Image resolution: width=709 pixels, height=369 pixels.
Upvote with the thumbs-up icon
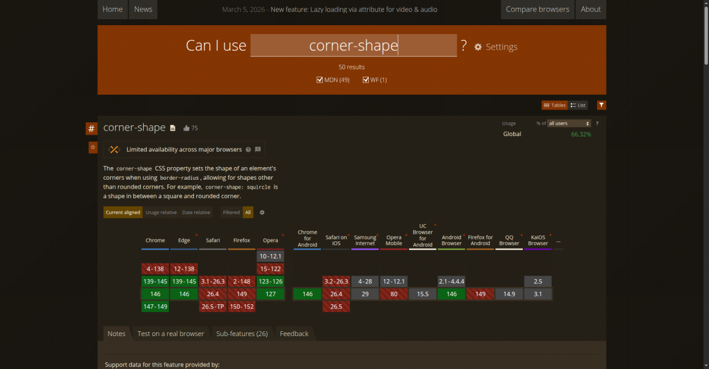coord(186,128)
